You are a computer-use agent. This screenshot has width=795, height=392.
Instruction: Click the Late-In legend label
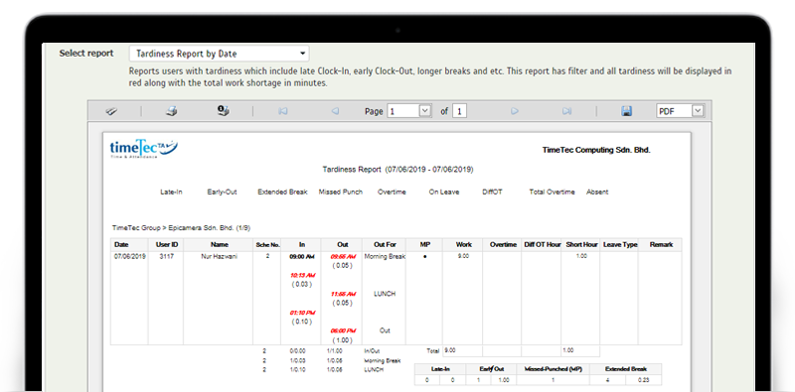tap(171, 192)
